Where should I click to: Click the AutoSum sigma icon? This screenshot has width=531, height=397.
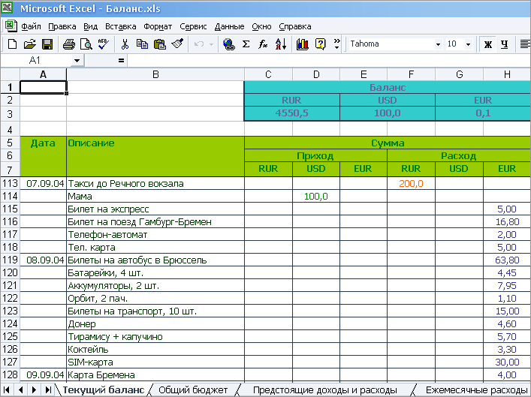click(x=246, y=44)
